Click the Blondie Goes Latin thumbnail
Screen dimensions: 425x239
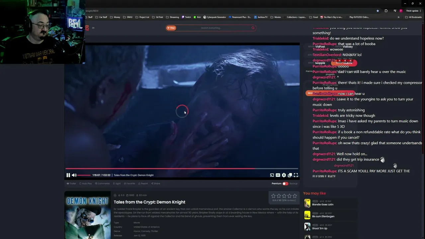pyautogui.click(x=307, y=203)
